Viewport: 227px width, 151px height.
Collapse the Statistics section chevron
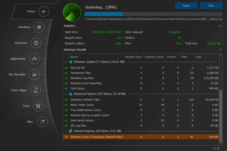click(220, 26)
